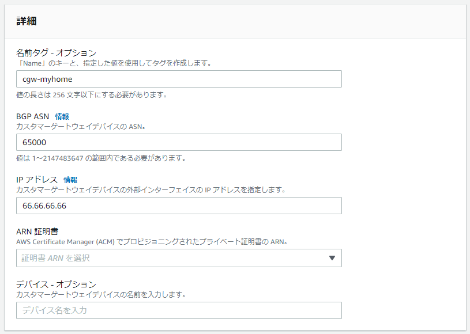Click the external interface IP address description text
This screenshot has width=470, height=334.
(x=151, y=189)
